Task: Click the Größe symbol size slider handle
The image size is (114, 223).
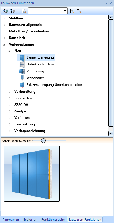Action: [x=43, y=141]
